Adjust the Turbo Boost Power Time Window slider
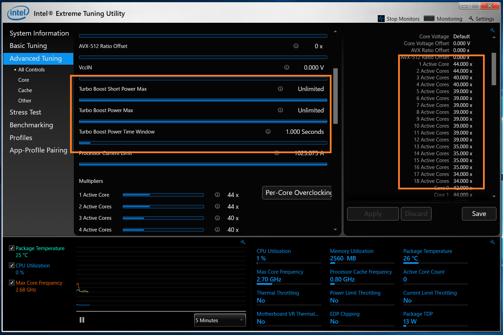503x335 pixels. pyautogui.click(x=203, y=143)
